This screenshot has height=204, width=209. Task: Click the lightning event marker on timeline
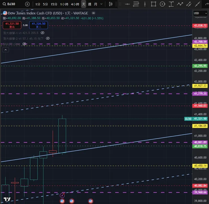pos(62,195)
